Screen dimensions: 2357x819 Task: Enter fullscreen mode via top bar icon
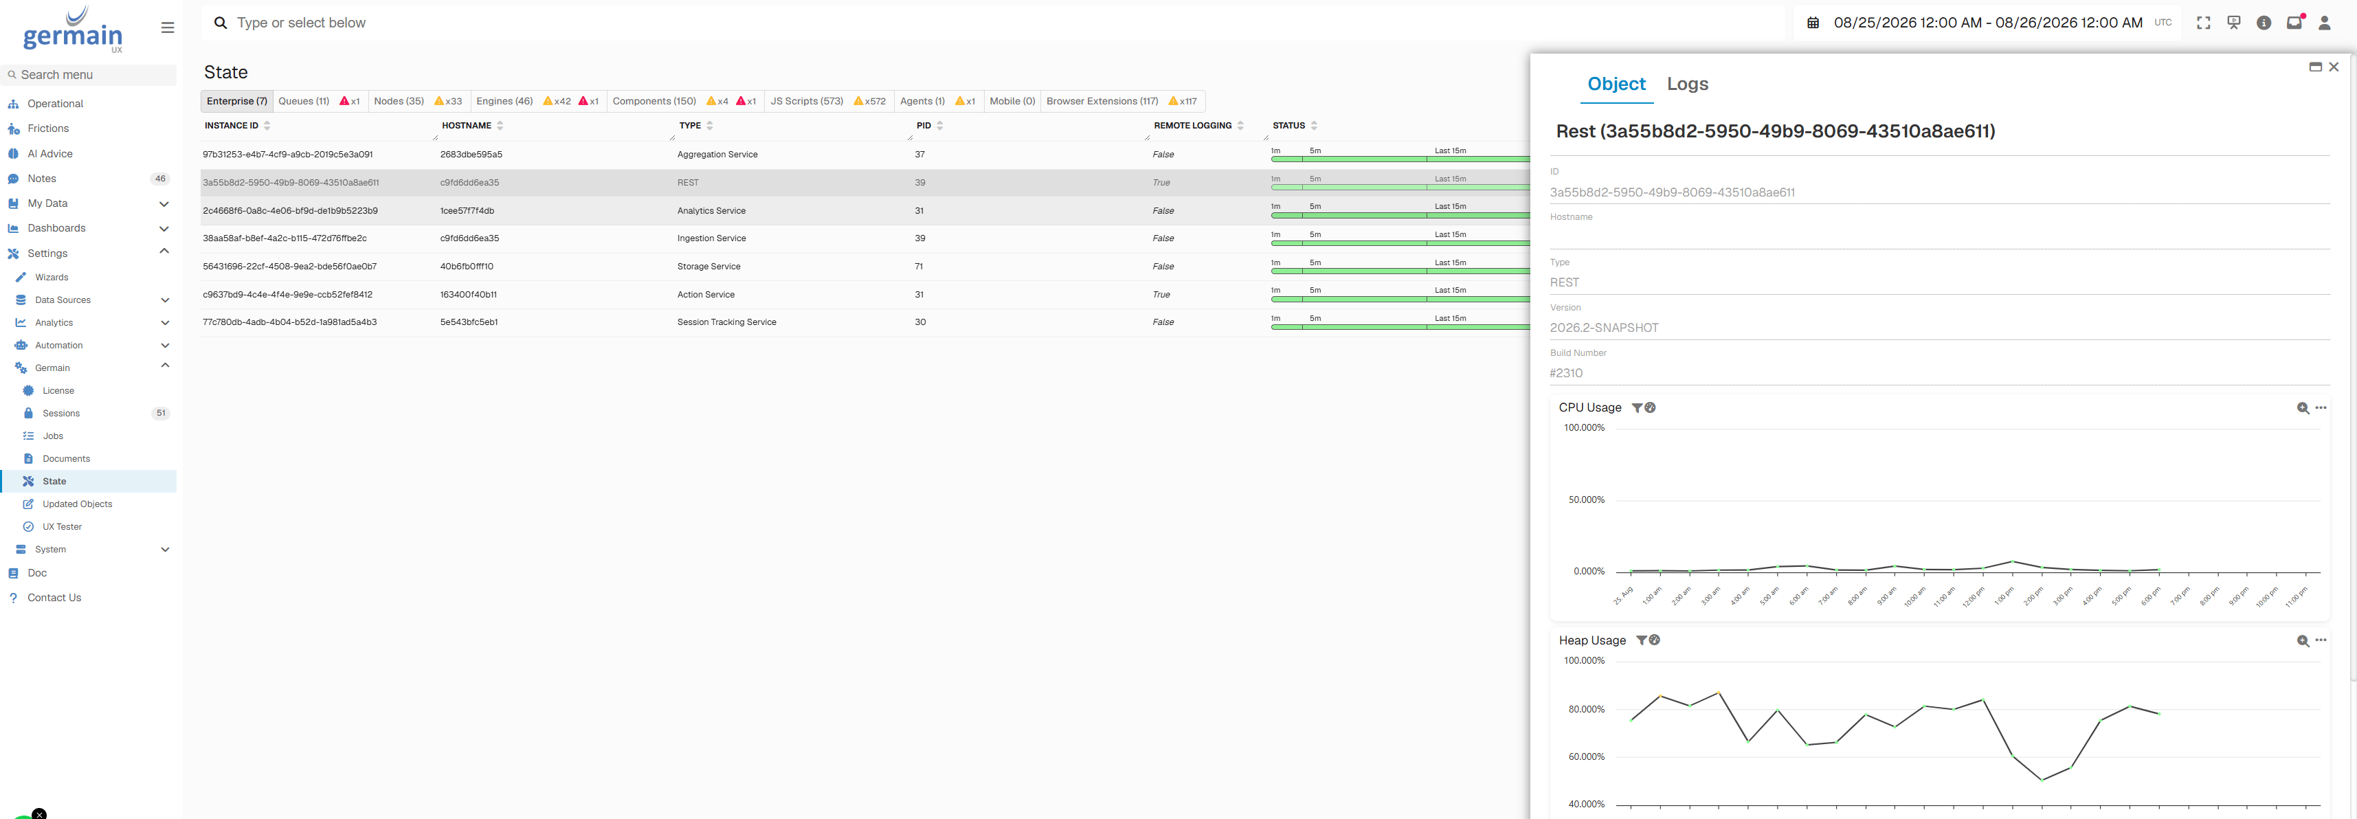click(x=2203, y=23)
